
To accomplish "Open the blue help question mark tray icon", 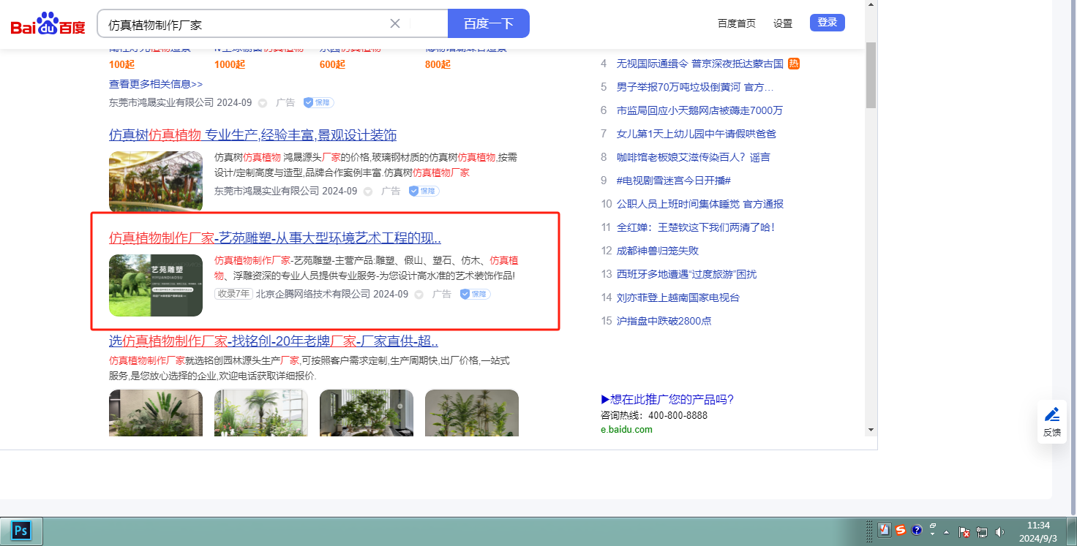I will 917,531.
